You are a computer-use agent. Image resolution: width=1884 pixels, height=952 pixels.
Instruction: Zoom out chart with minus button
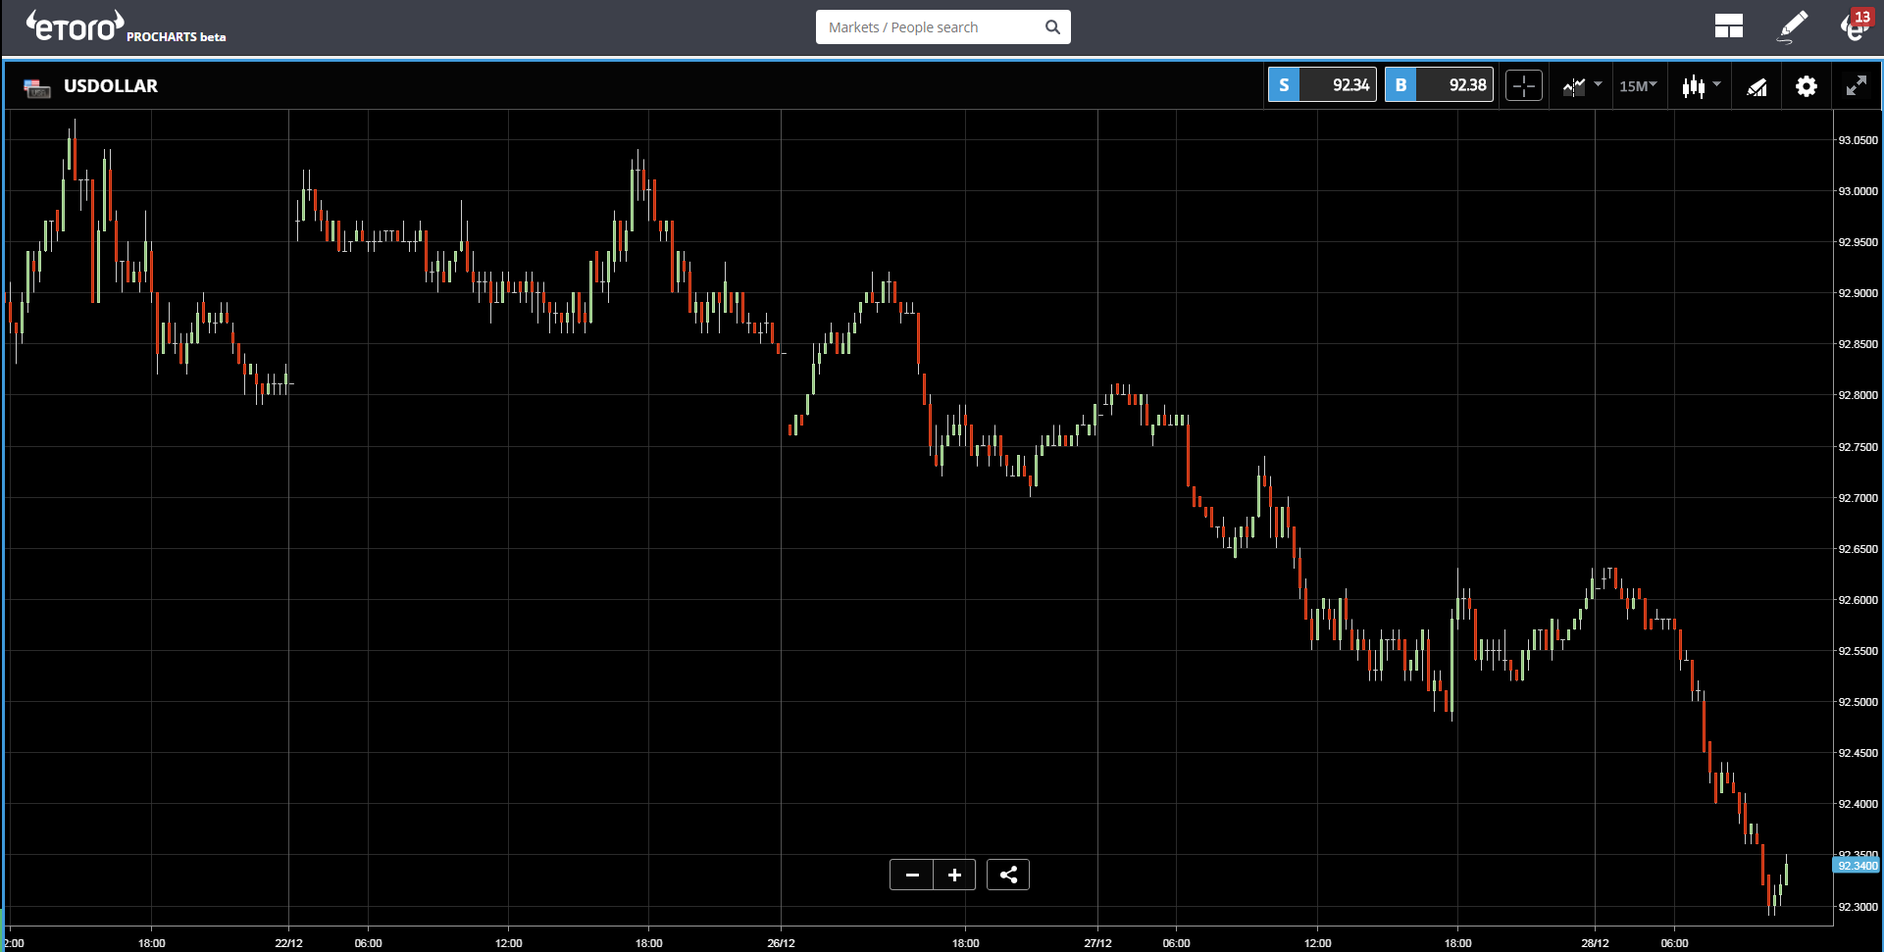click(x=912, y=875)
